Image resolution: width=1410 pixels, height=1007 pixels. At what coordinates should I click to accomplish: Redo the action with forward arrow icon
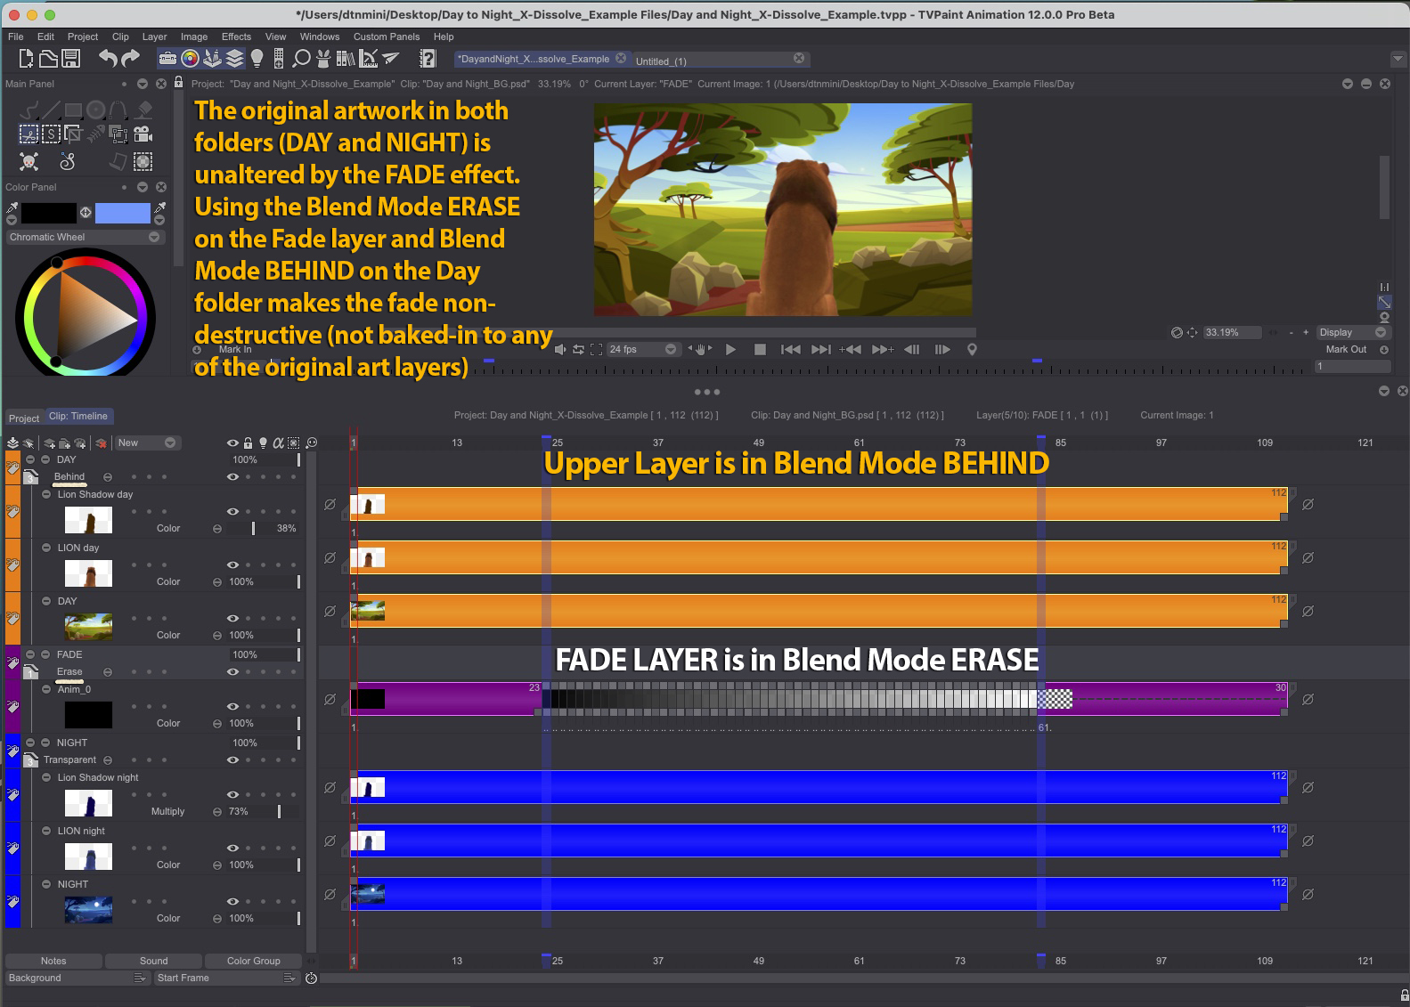click(130, 59)
